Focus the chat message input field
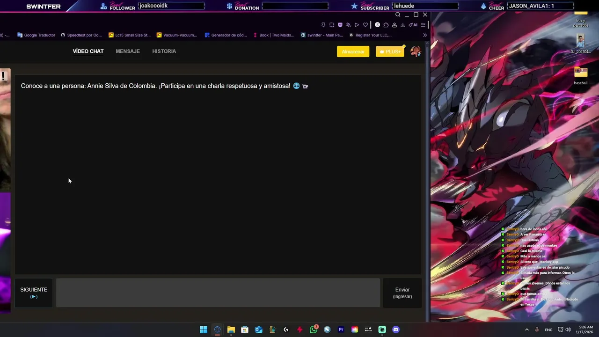The height and width of the screenshot is (337, 599). 218,293
